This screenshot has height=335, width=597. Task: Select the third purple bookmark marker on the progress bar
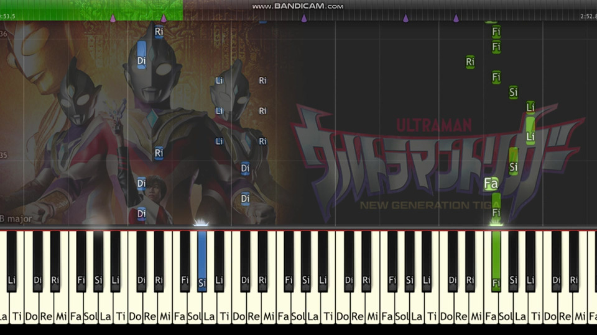304,18
